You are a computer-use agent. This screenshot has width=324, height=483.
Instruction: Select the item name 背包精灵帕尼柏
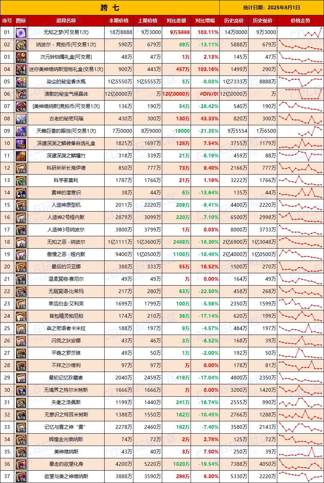point(66,316)
